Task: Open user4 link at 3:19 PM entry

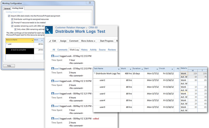Action: point(57,81)
